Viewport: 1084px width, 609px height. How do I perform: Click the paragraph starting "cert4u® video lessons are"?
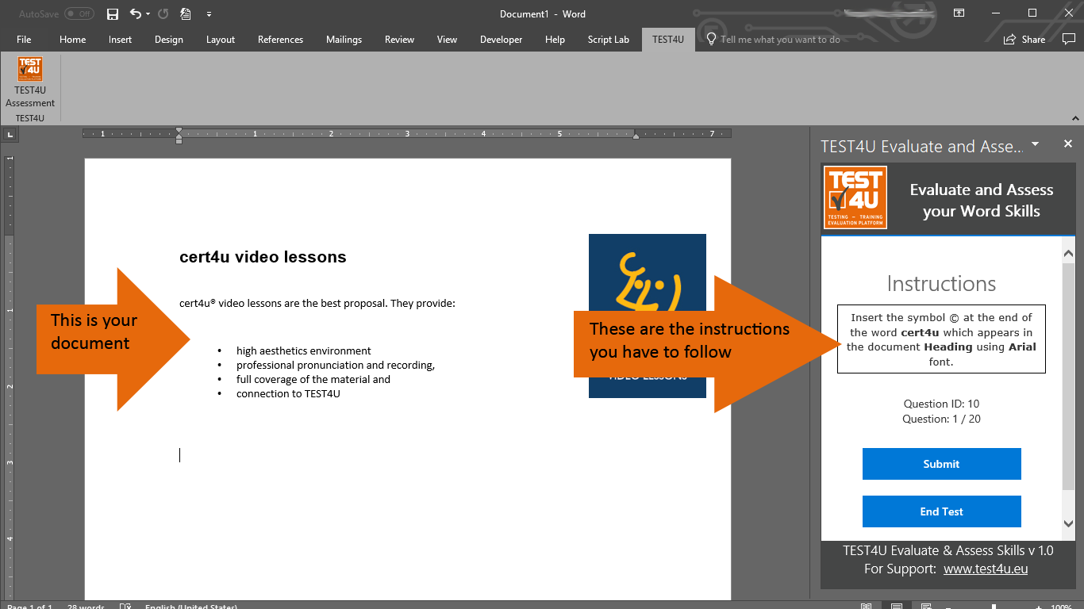point(317,303)
